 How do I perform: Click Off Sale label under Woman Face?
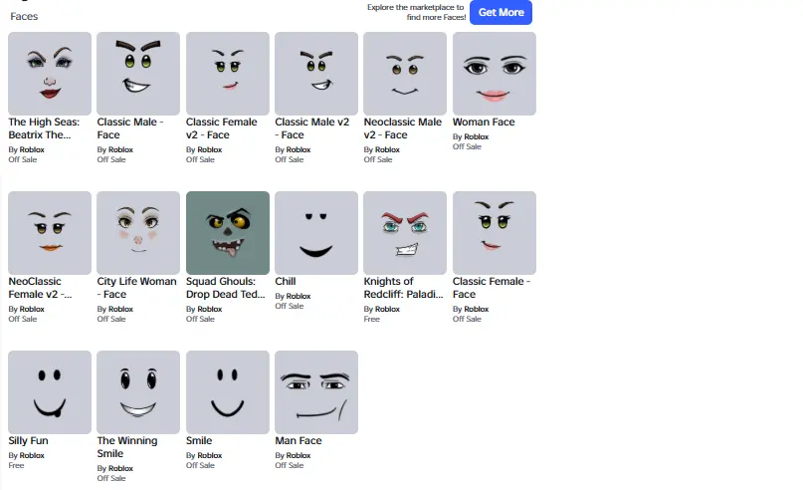tap(467, 146)
